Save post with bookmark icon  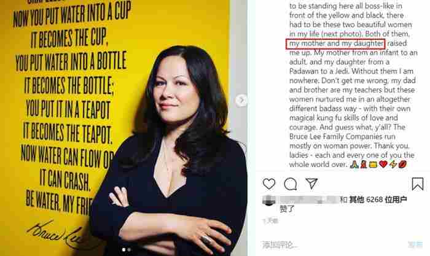[x=418, y=184]
